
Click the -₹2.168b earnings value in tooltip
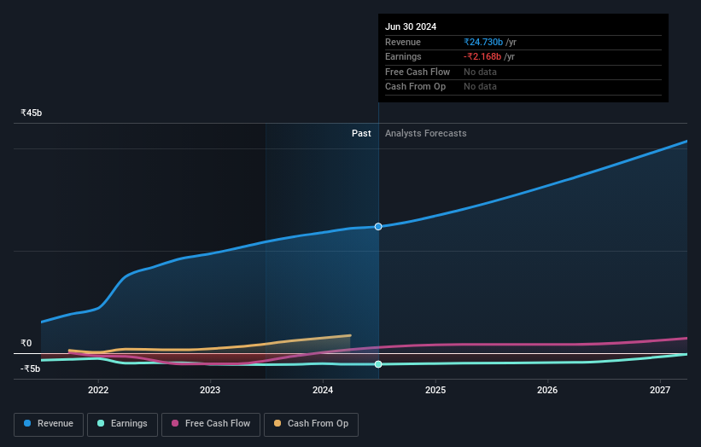(x=482, y=56)
